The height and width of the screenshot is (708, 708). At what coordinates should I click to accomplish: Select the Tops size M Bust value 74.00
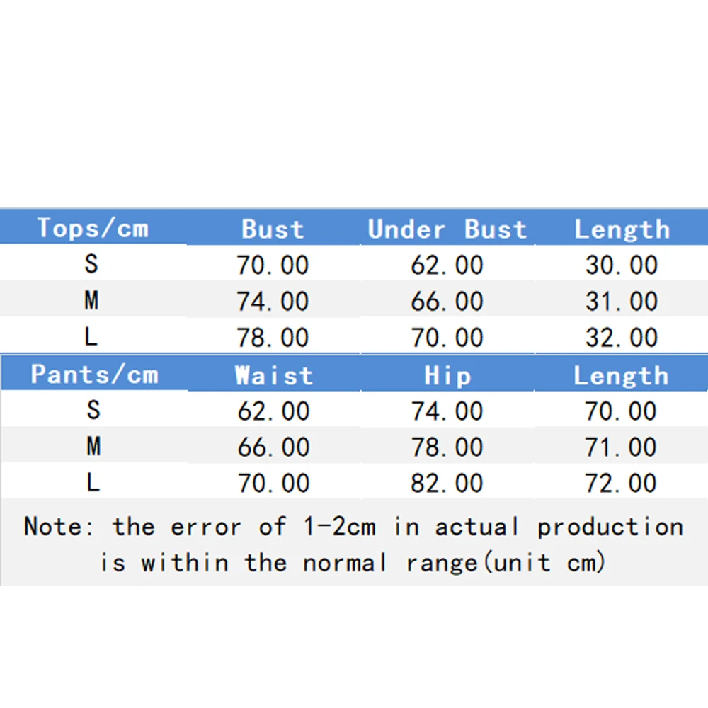click(273, 302)
